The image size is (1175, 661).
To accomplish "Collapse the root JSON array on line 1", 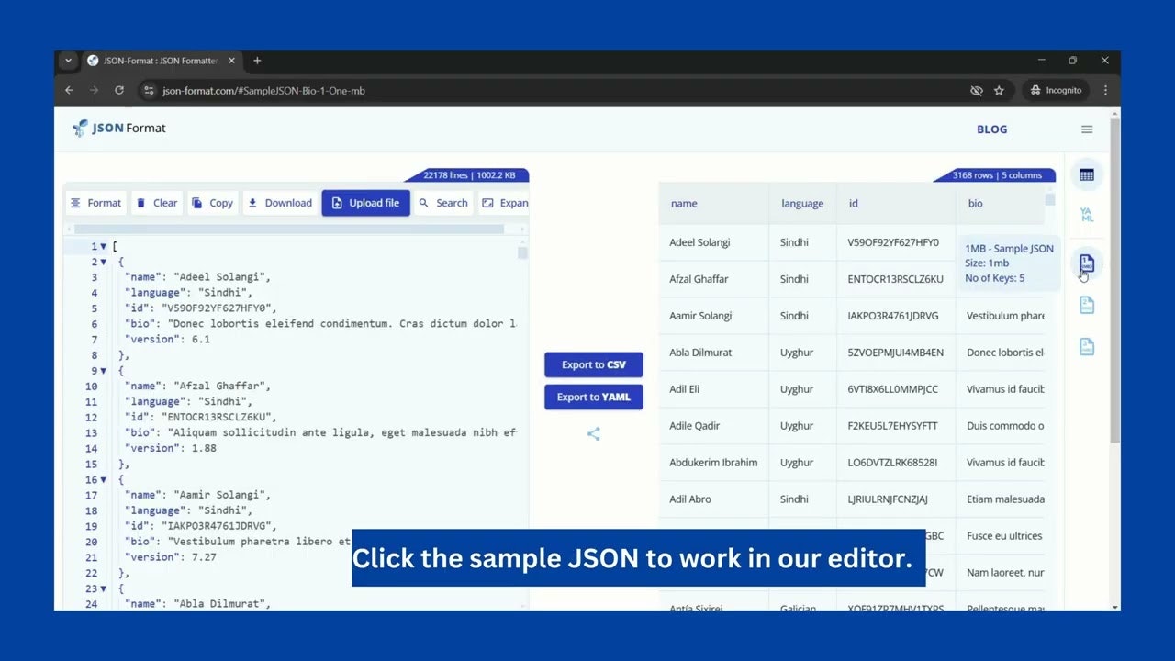I will tap(101, 246).
